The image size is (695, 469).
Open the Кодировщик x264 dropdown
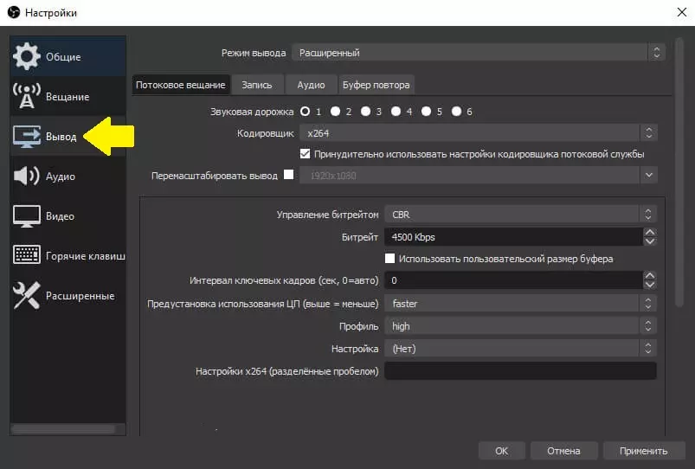479,133
